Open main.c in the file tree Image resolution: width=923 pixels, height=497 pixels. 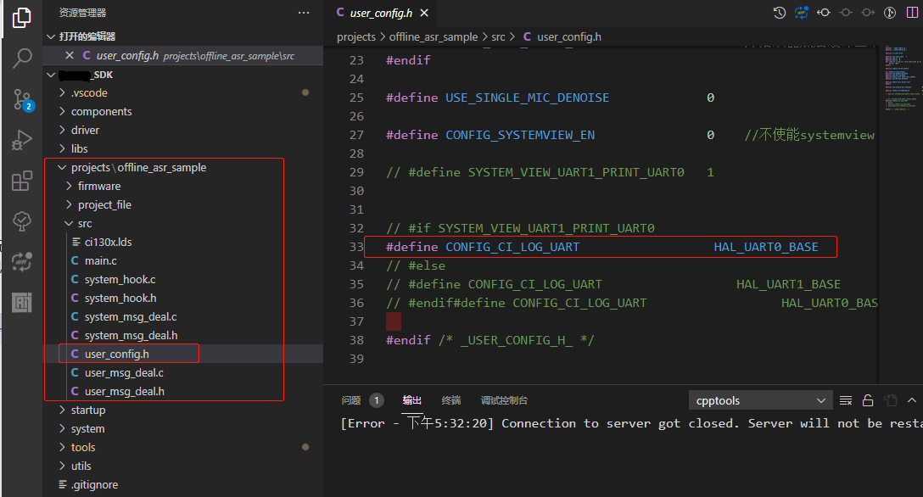point(100,261)
